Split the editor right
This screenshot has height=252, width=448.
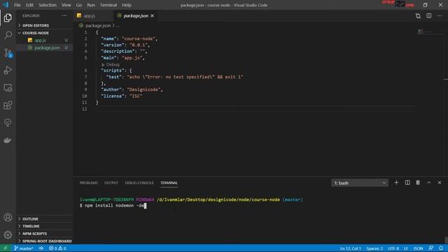(429, 15)
